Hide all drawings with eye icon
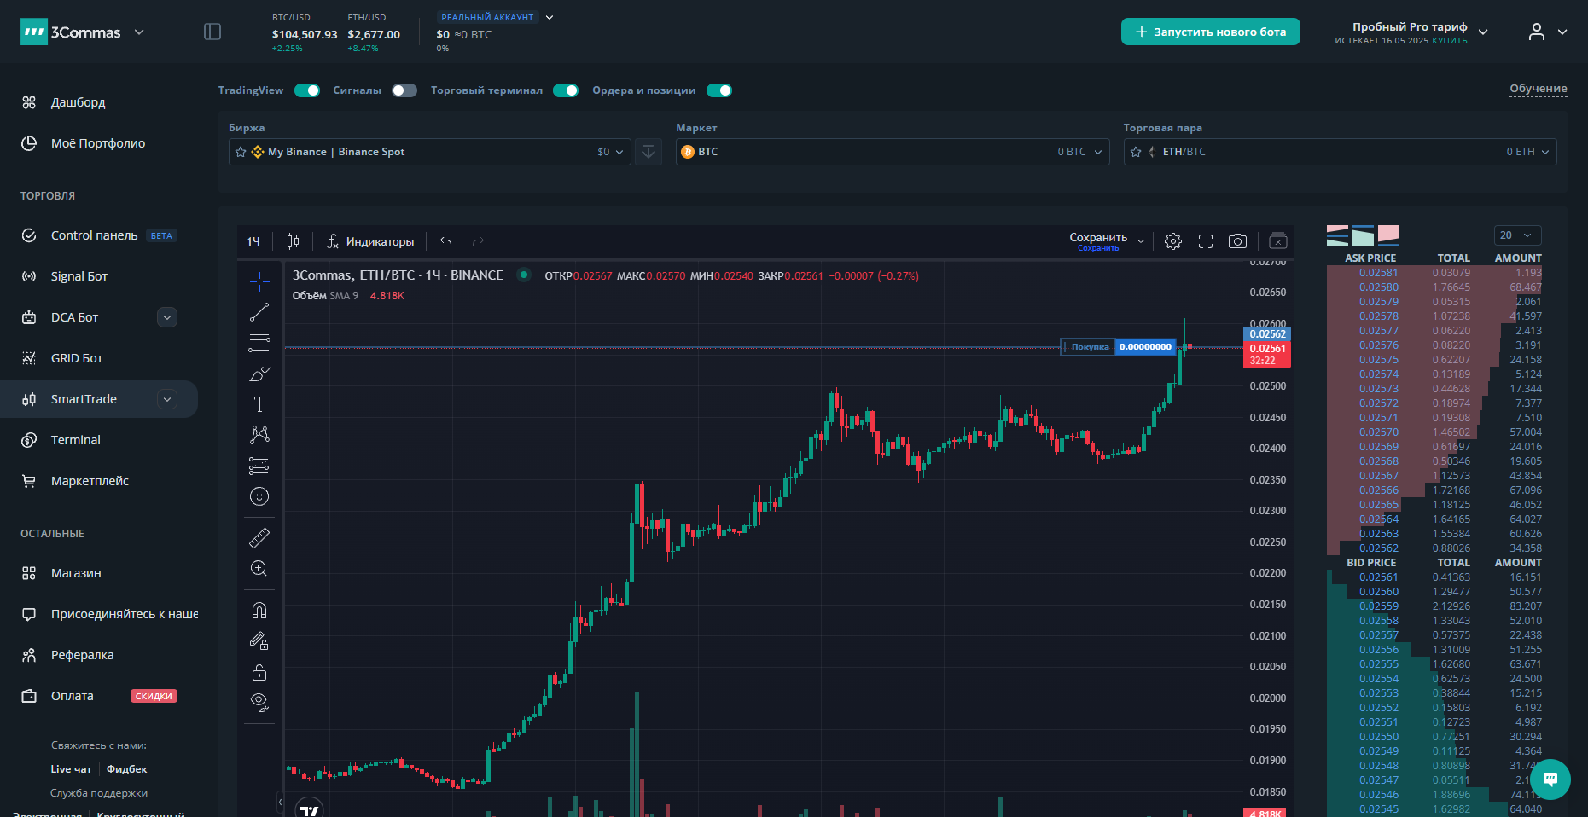 [259, 703]
